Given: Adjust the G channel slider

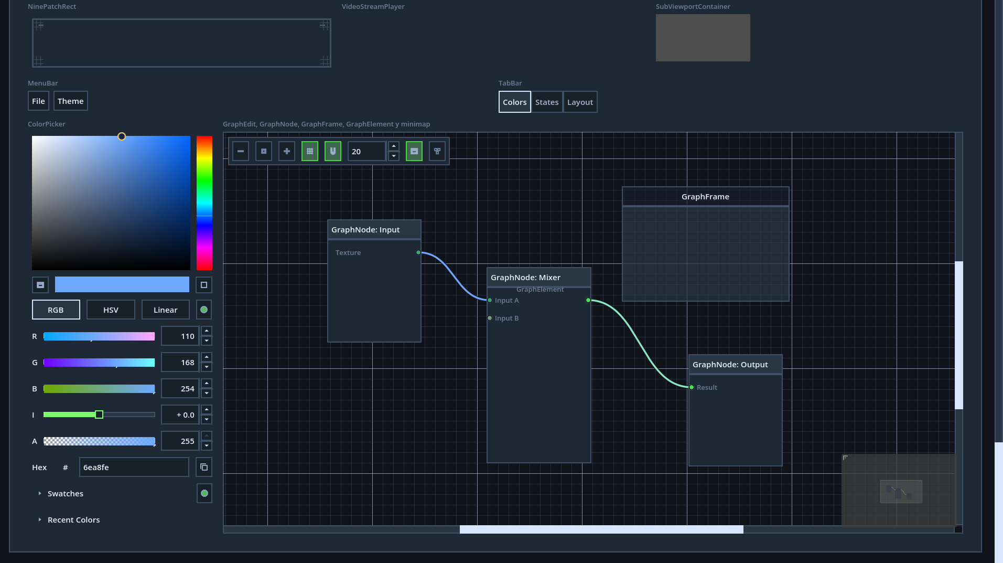Looking at the screenshot, I should tap(99, 363).
